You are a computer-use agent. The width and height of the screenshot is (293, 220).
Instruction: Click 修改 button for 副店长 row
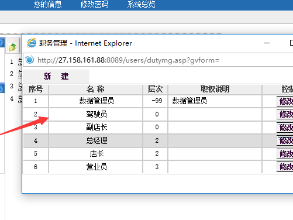coord(285,128)
